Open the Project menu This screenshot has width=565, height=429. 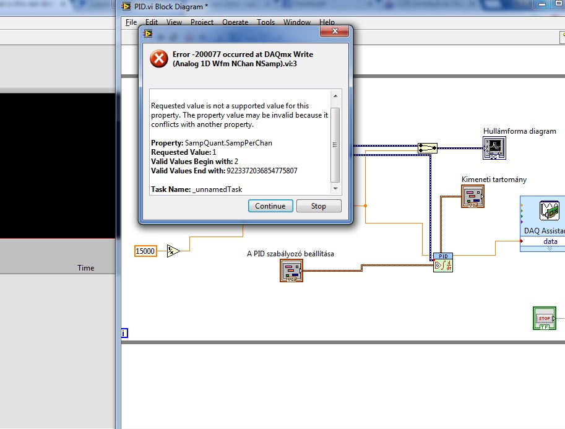[202, 22]
